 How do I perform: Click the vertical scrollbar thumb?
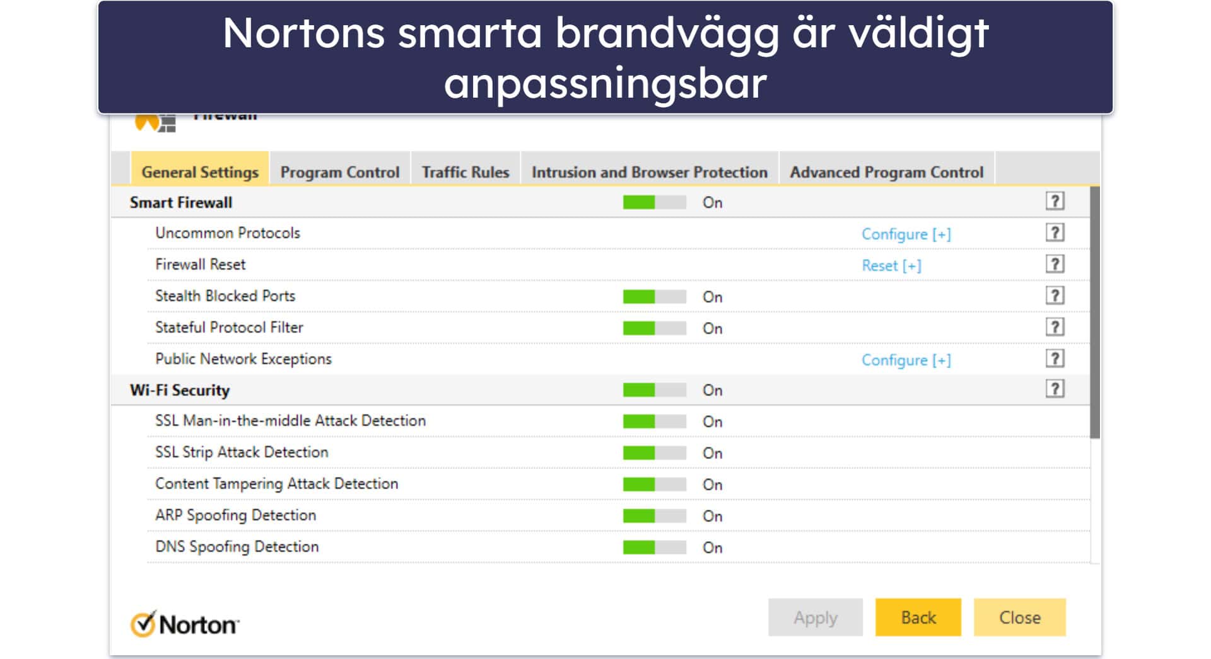tap(1095, 312)
